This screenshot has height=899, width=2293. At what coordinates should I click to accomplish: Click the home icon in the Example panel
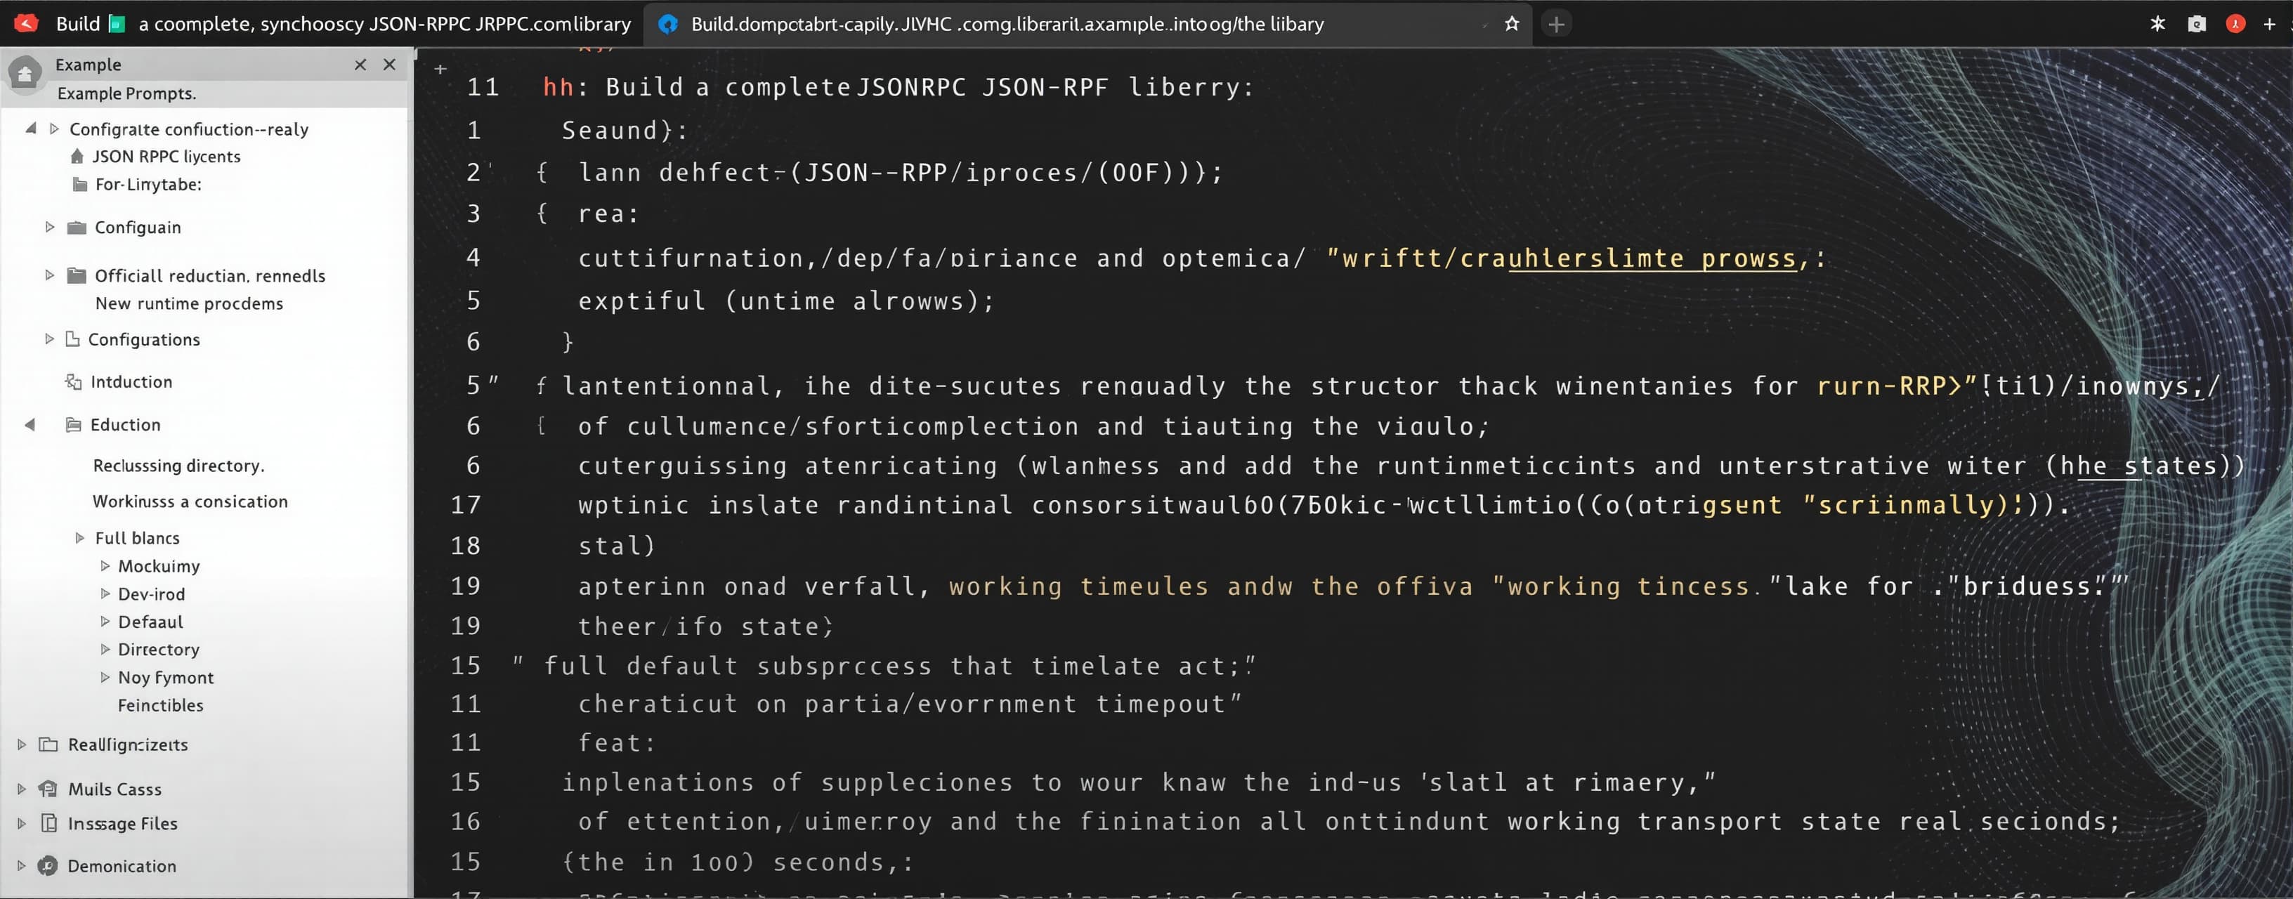25,74
